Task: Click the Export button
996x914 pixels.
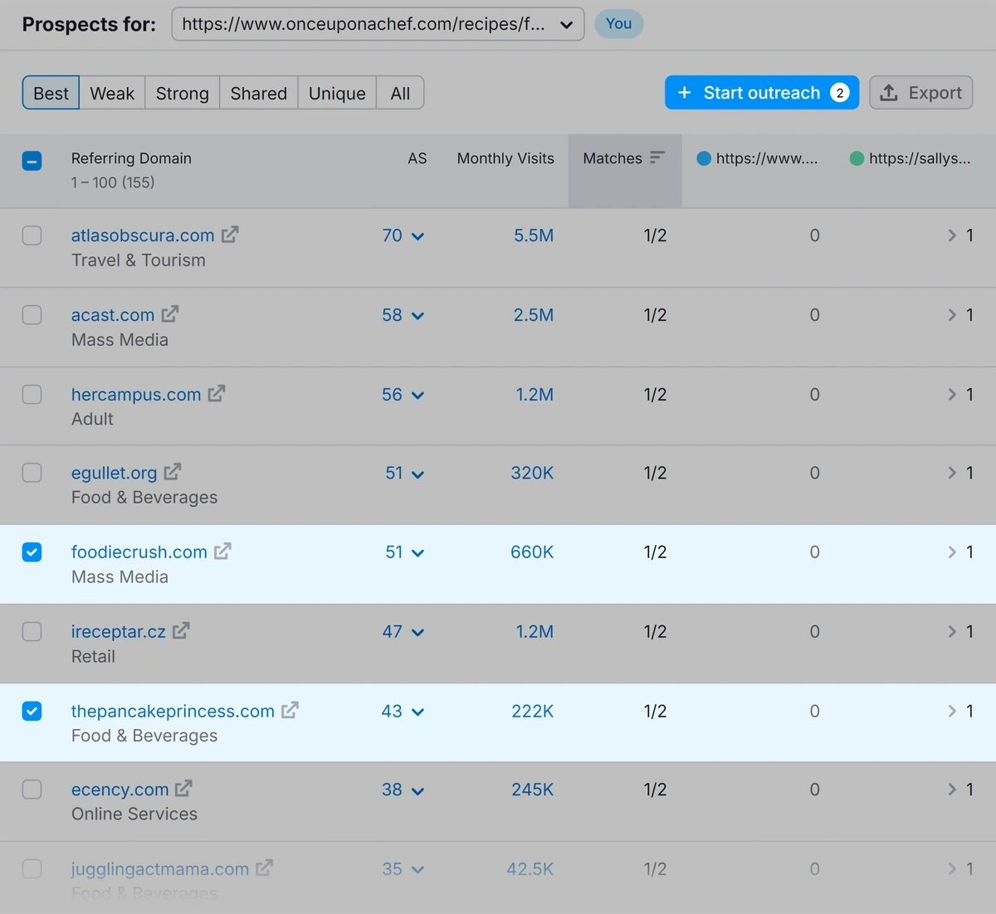Action: [921, 93]
